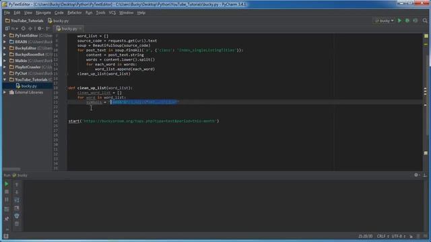The width and height of the screenshot is (431, 242).
Task: Click the Pause output icon in Run panel
Action: [x=7, y=200]
